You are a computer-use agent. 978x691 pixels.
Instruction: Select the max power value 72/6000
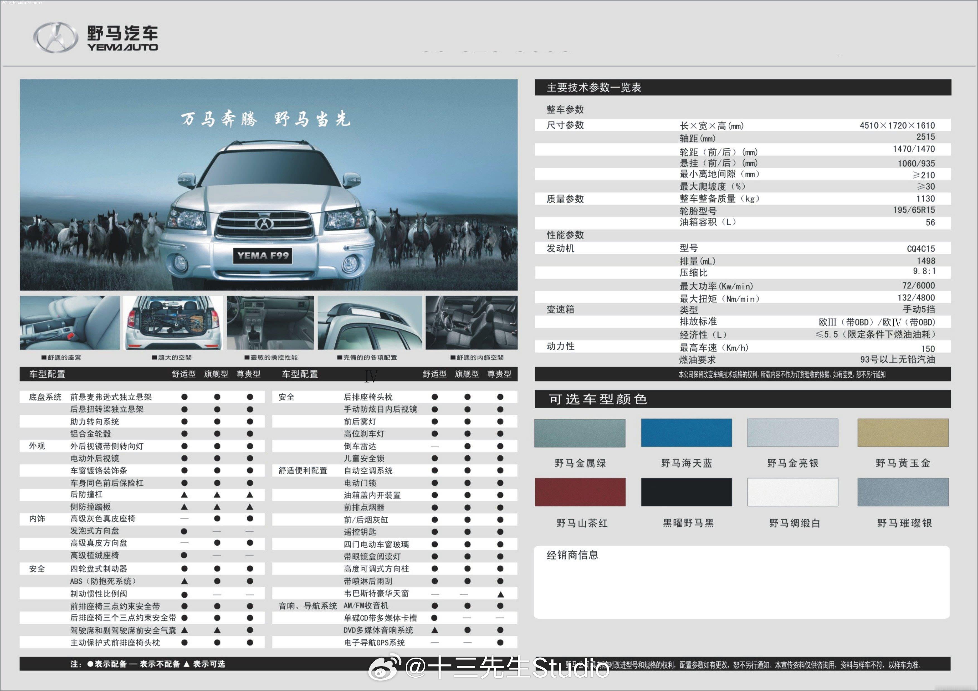918,285
